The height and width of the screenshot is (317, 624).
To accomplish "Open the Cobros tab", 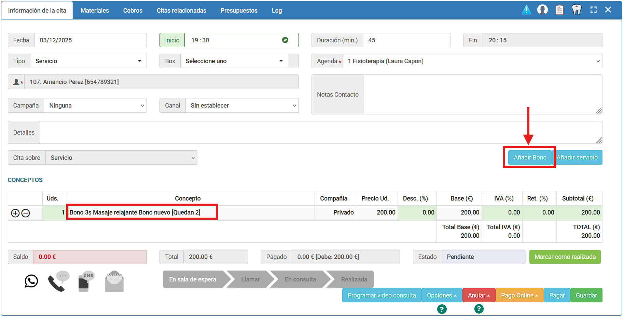I will (x=133, y=11).
